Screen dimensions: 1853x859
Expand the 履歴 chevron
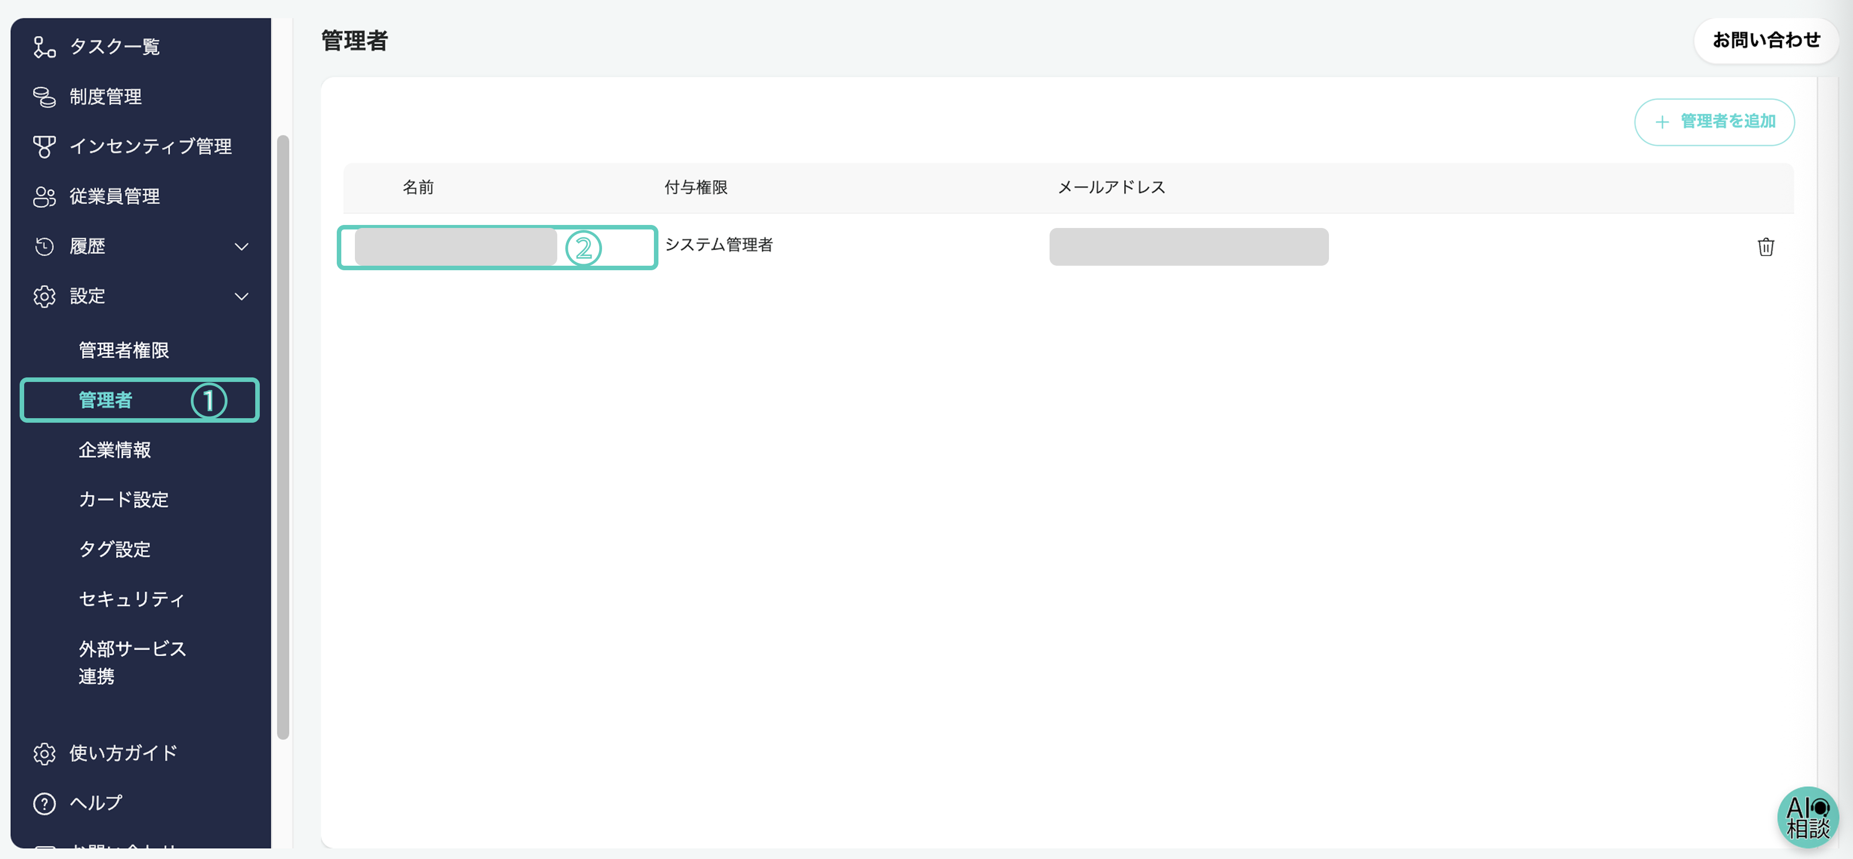click(x=242, y=247)
